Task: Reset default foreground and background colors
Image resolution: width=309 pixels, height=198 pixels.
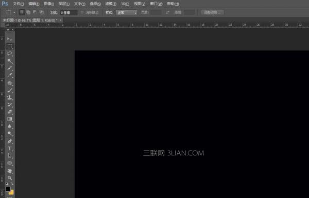Action: coord(7,184)
